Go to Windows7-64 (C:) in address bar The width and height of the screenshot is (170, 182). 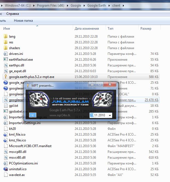coord(18,5)
